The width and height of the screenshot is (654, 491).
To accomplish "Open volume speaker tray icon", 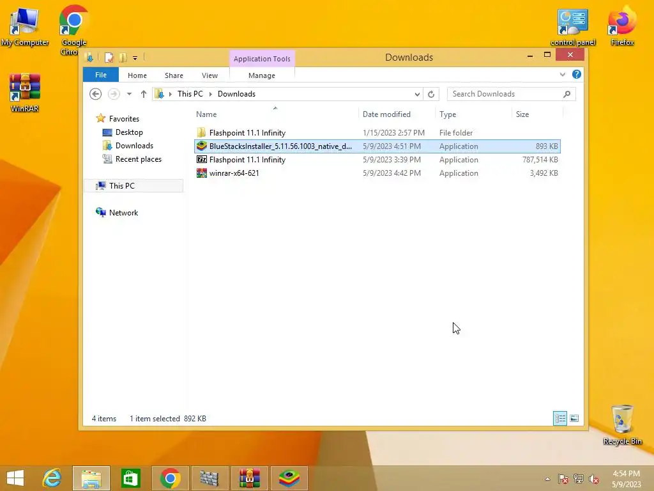I will click(593, 479).
